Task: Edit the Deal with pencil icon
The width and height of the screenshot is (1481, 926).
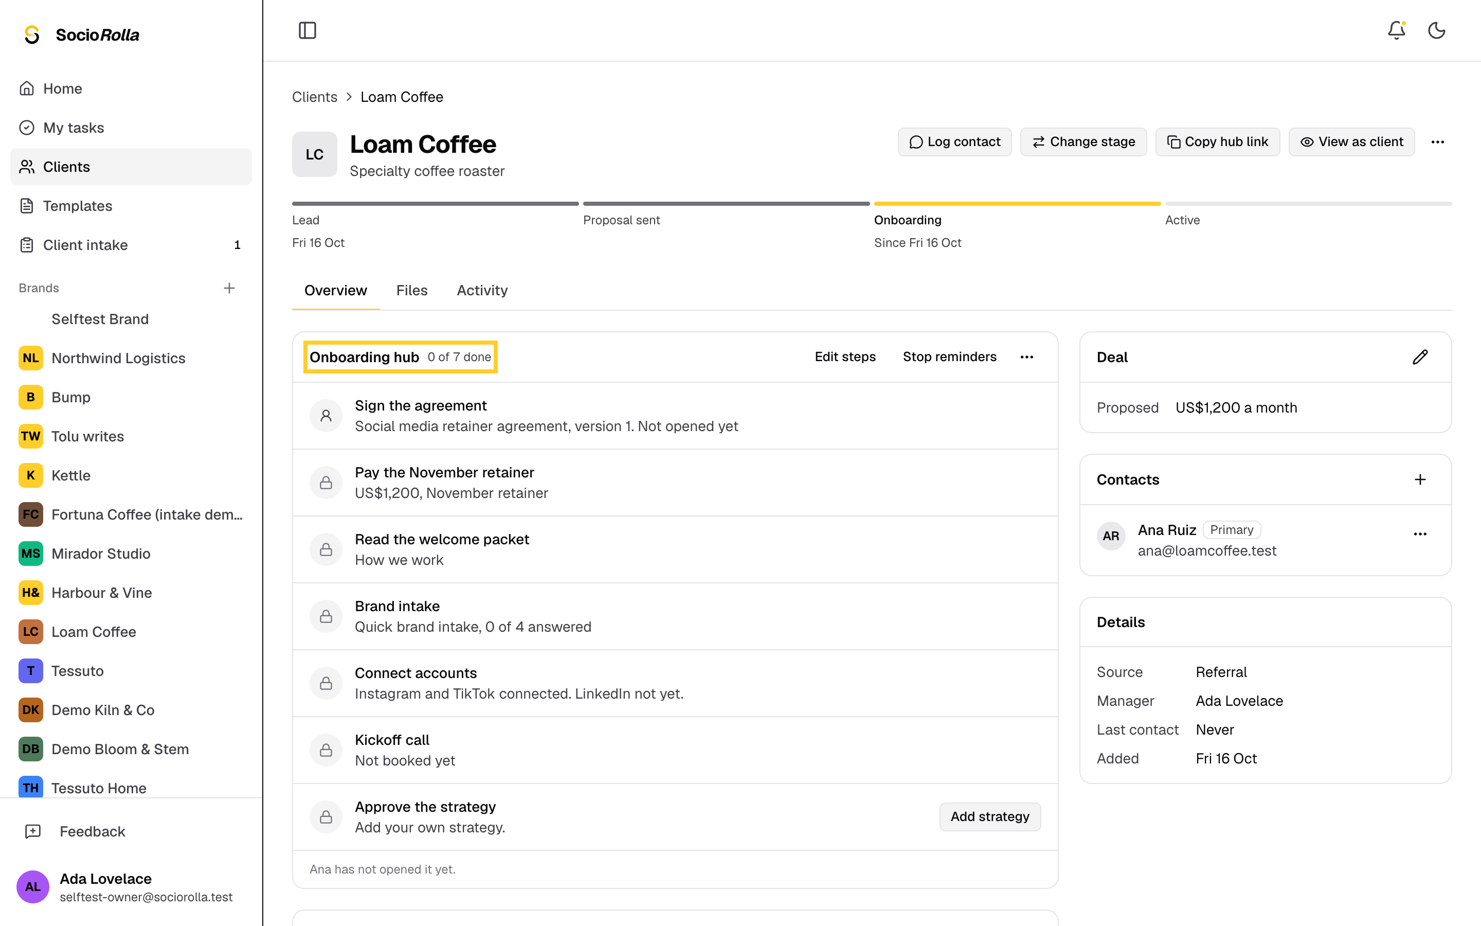Action: point(1420,357)
